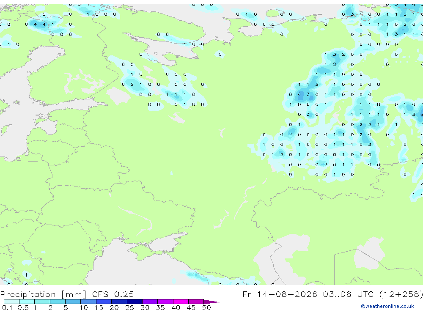This screenshot has height=310, width=423.
Task: Click the '30' legend scale label
Action: (145, 307)
